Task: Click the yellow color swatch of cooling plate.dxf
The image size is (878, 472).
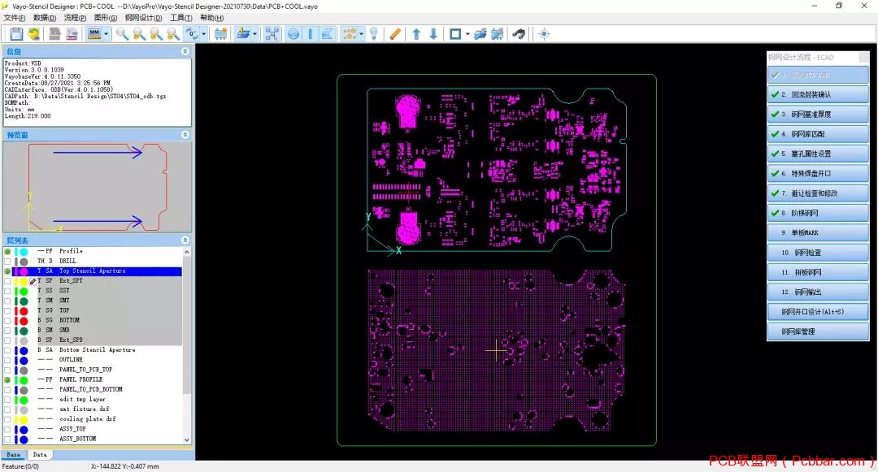Action: click(x=24, y=419)
